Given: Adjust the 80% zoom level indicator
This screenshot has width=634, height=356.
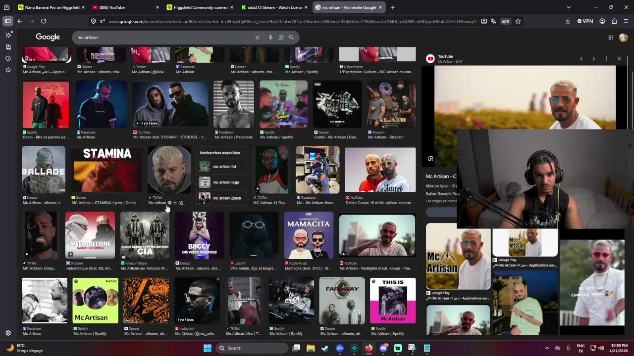Looking at the screenshot, I should [505, 21].
